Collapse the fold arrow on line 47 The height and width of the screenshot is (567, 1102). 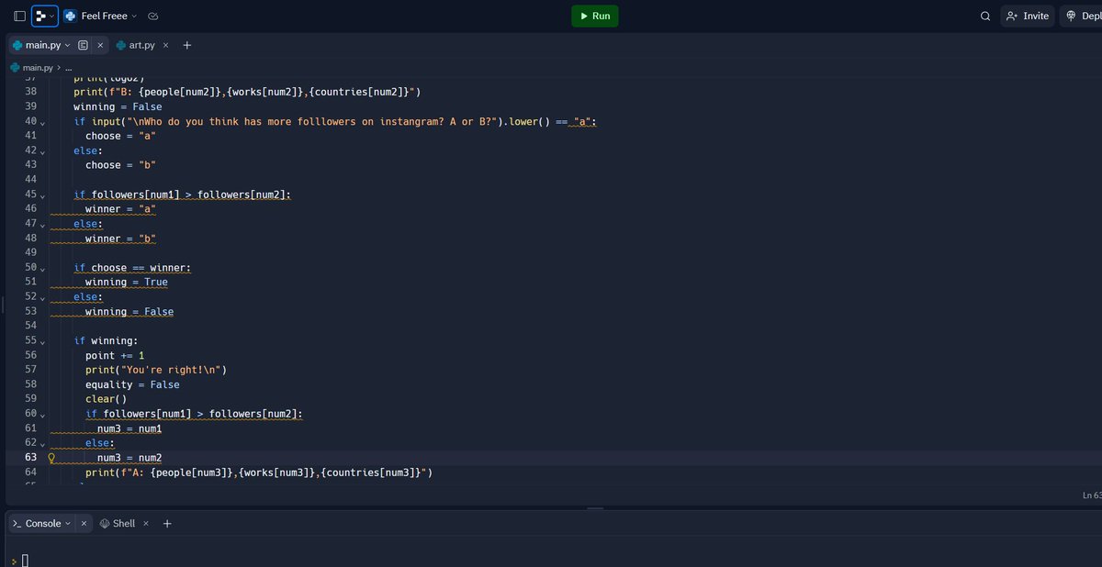(x=42, y=225)
